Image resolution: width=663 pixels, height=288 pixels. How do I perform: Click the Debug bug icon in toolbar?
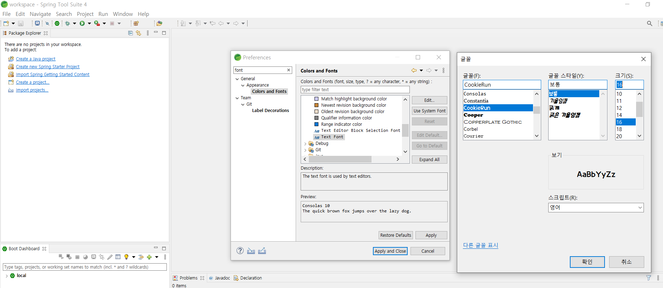(67, 23)
